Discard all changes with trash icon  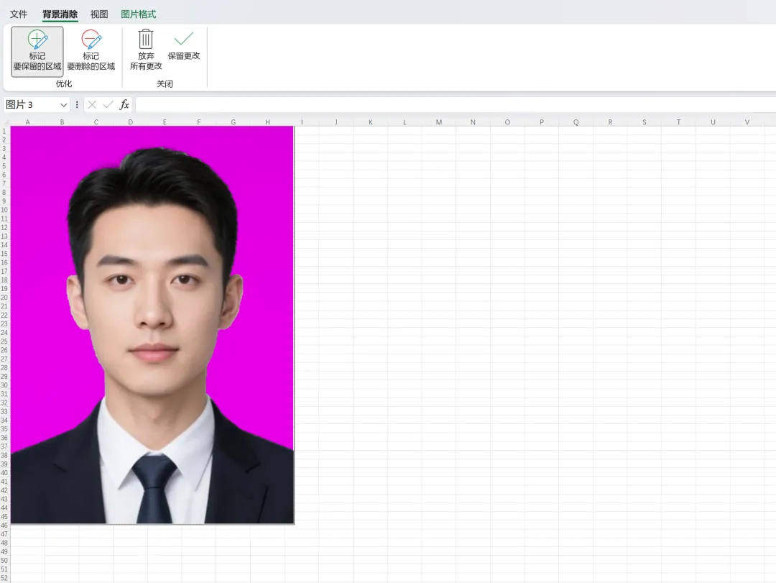[x=146, y=50]
